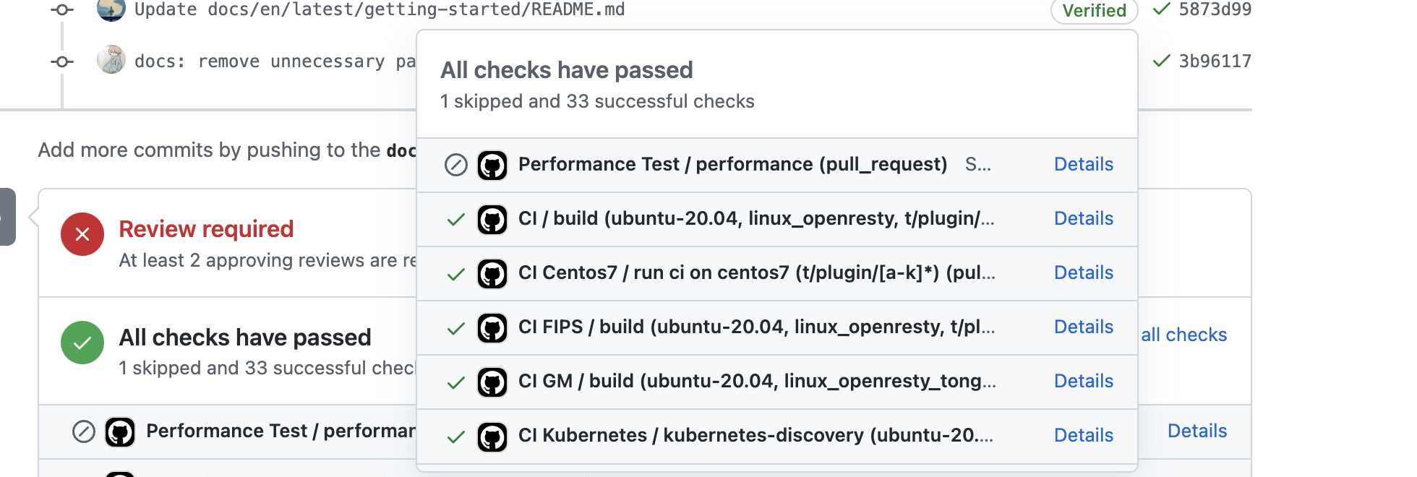Click the Verified badge on the commit
Screen dimensions: 1417x477
click(x=1094, y=10)
